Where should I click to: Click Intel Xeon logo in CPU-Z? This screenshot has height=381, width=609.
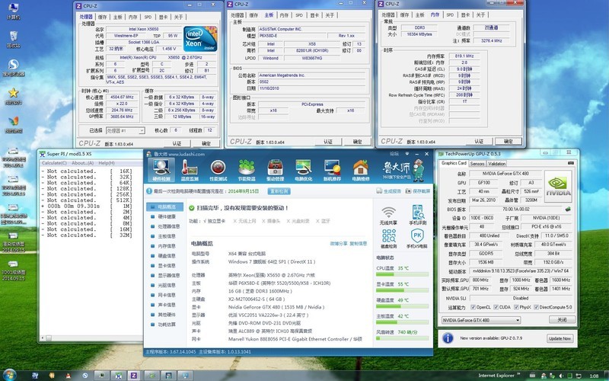pos(200,39)
